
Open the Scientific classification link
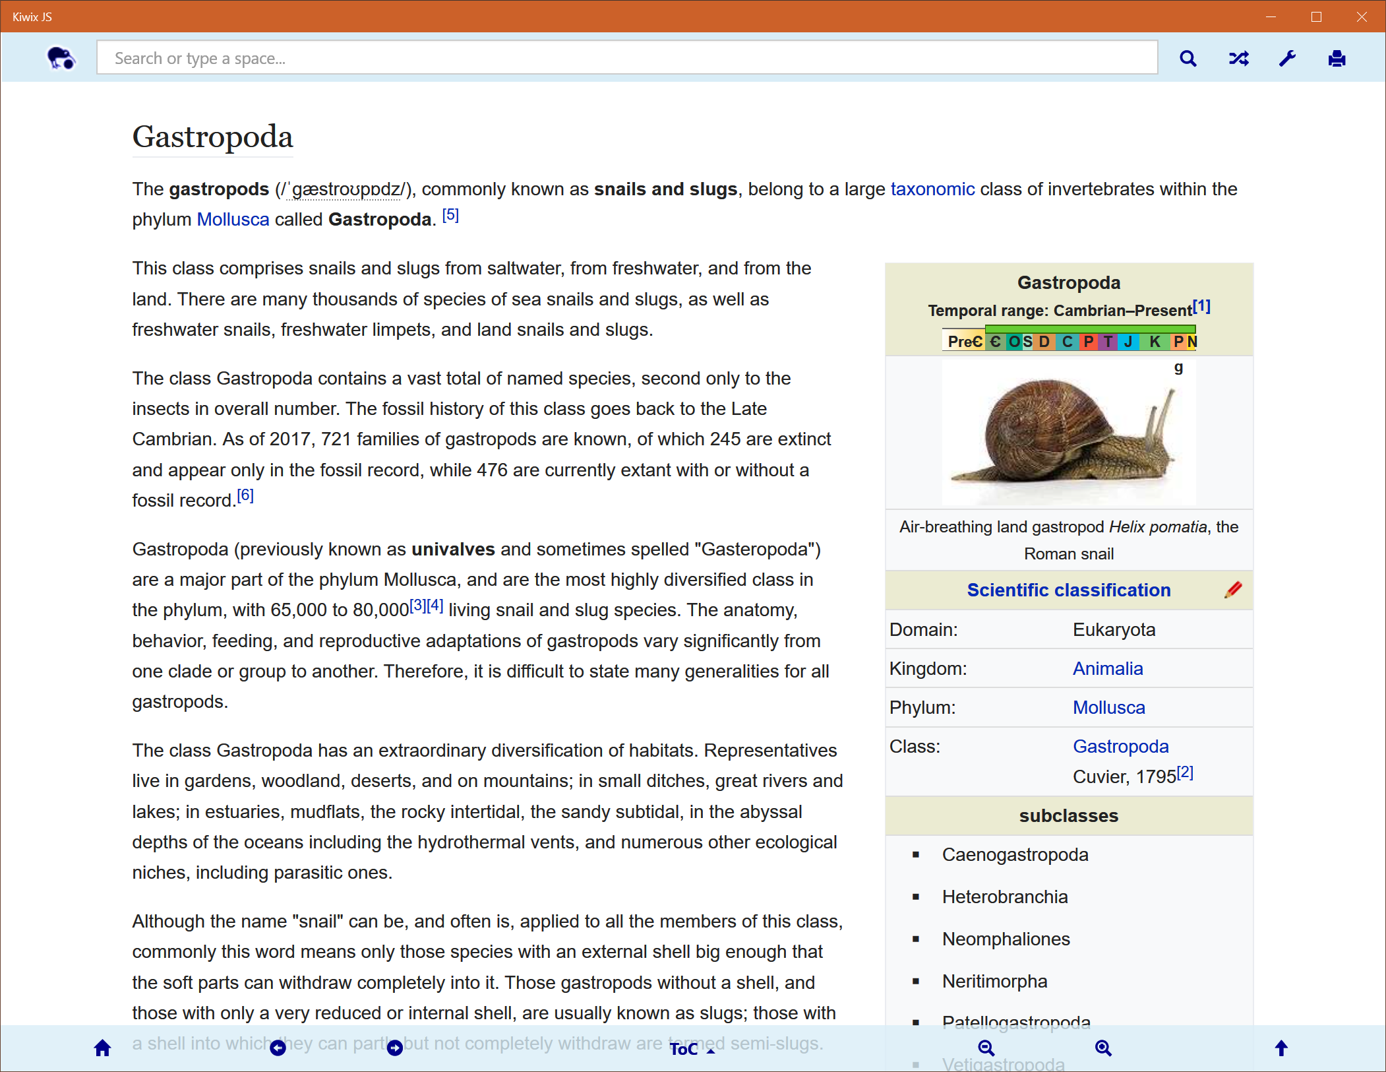pos(1069,590)
